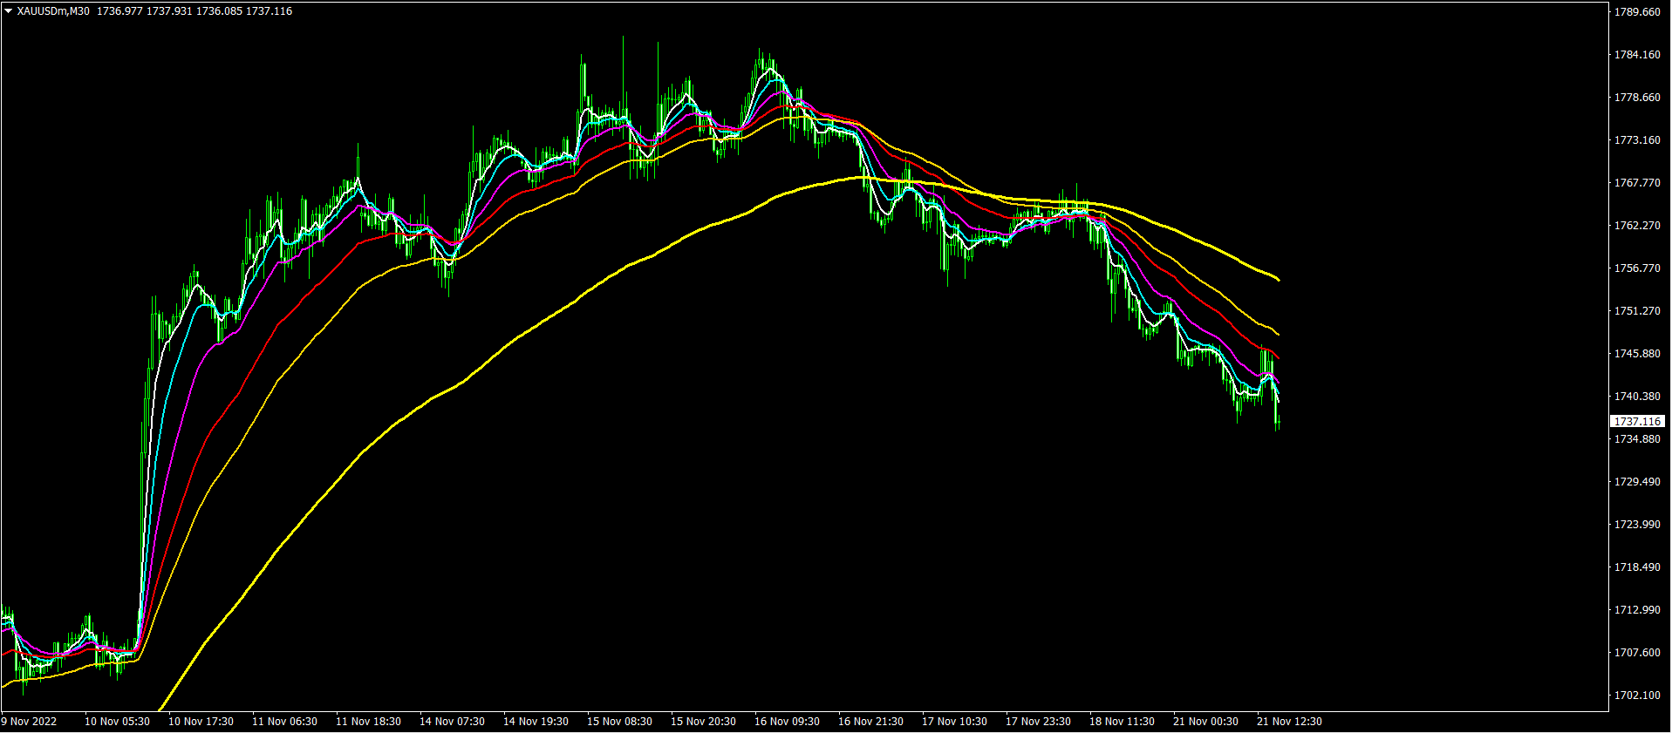
Task: Click the low price value 1736.085
Action: (219, 11)
